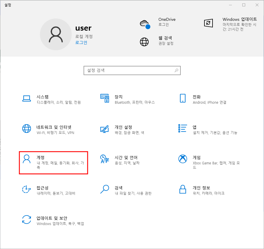Open the 개인 설정 category title
Screen dimensions: 264x249
click(x=123, y=127)
